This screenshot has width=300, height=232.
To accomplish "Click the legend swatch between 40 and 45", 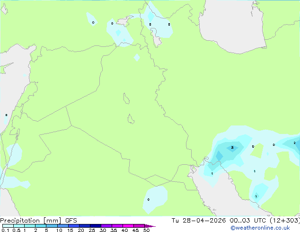I will click(x=128, y=226).
